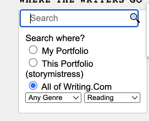Viewport: 149px width, 121px height.
Task: Select the My Portfolio radio button
Action: click(33, 50)
